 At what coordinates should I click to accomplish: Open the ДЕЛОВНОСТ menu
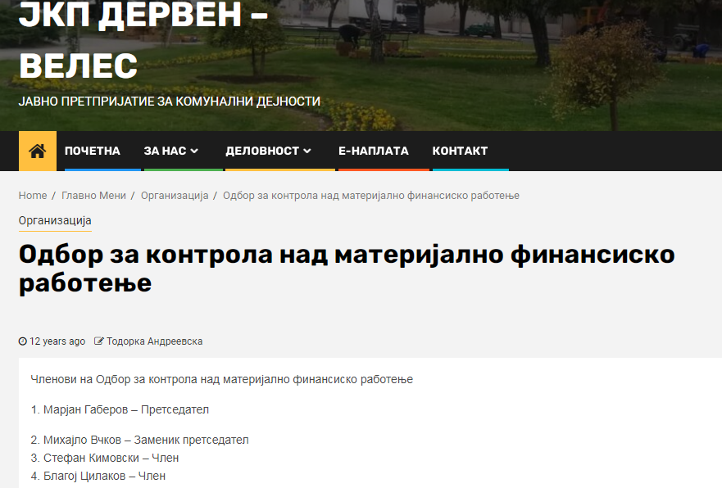click(x=262, y=151)
